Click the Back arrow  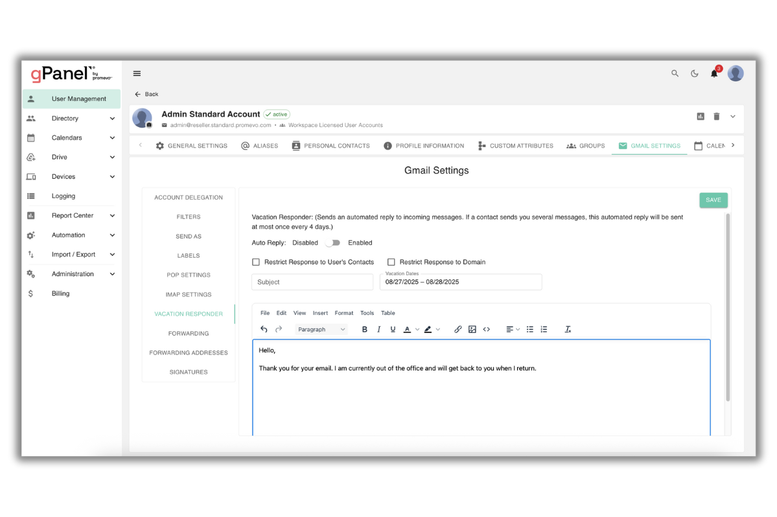pos(138,94)
